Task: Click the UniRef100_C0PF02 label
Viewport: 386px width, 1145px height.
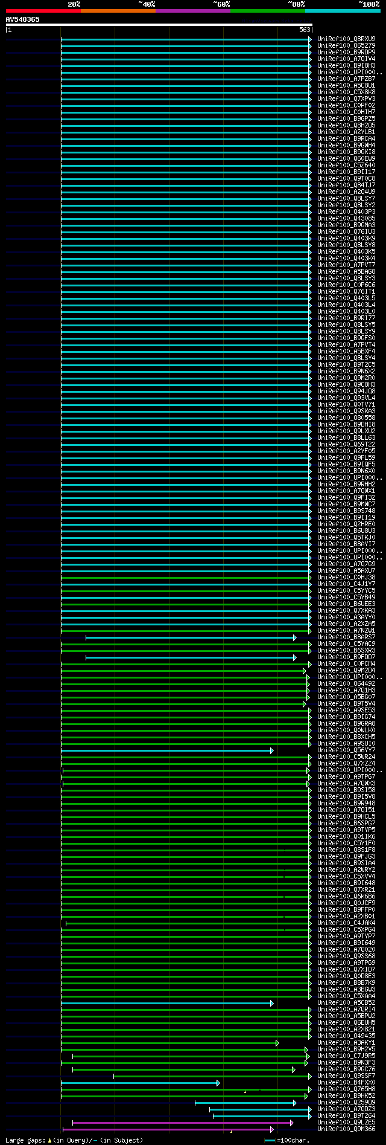Action: pos(346,105)
